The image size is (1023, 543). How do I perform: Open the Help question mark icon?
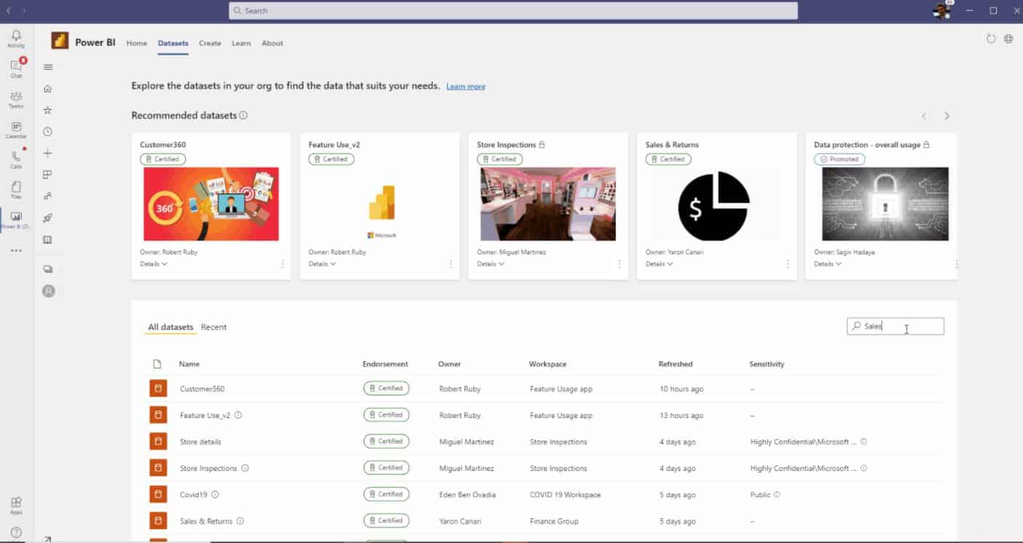click(16, 532)
